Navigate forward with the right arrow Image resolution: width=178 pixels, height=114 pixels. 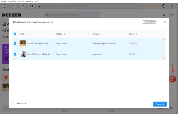[x=23, y=6]
